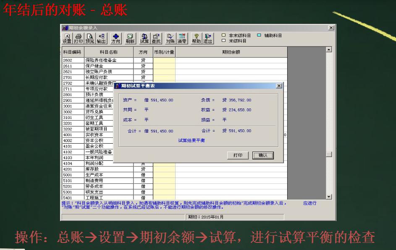The image size is (396, 250).
Task: Click the 清零 (Clear) toolbar icon
Action: (182, 37)
